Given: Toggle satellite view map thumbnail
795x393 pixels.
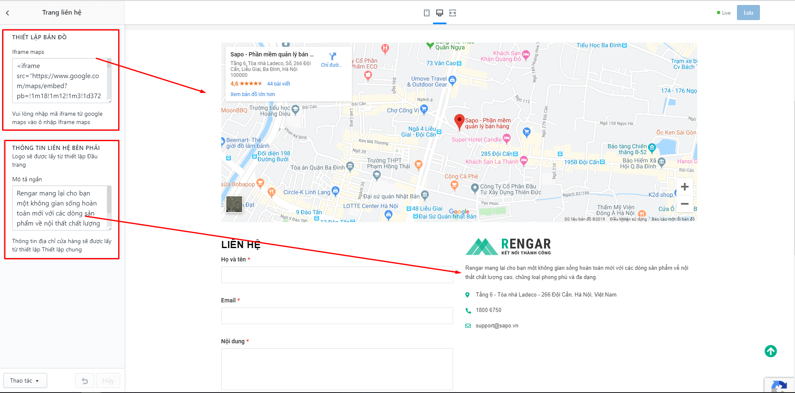Looking at the screenshot, I should (234, 204).
